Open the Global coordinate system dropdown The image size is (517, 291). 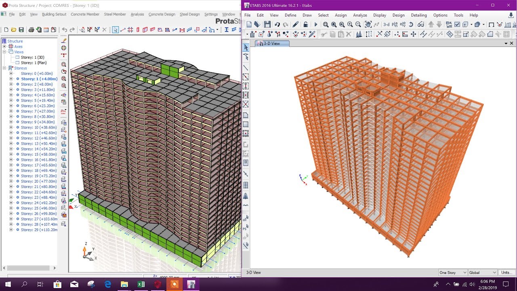coord(481,272)
